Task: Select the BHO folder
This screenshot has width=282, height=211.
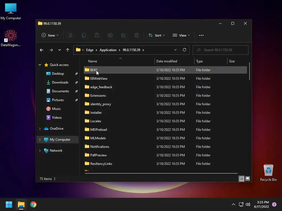Action: click(x=165, y=70)
